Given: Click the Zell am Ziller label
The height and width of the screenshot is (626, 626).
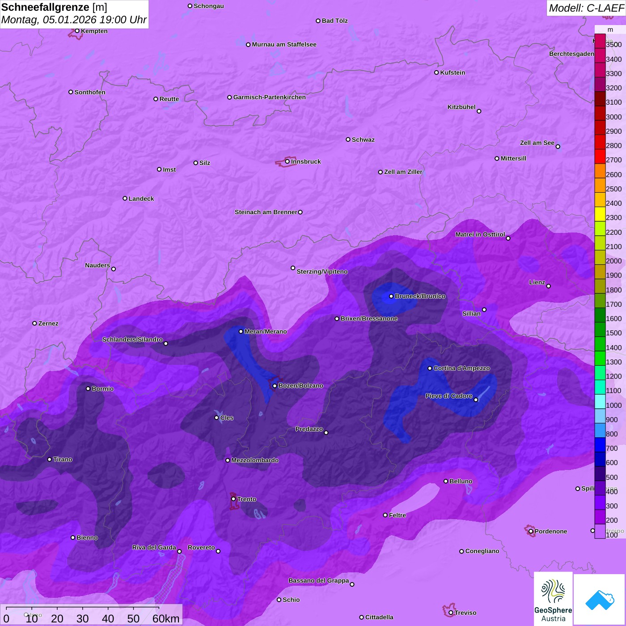Looking at the screenshot, I should (x=403, y=172).
